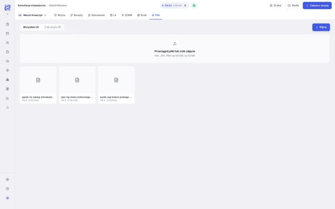Open the calendar icon in the sidebar
This screenshot has height=209, width=335.
[7, 33]
